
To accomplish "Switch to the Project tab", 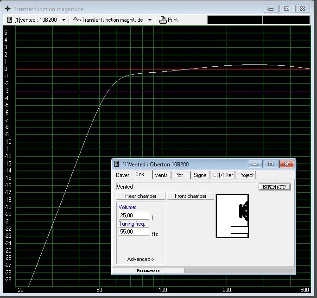I will pos(246,175).
